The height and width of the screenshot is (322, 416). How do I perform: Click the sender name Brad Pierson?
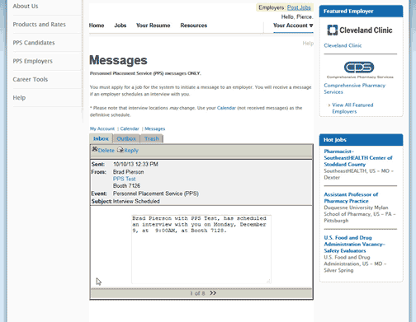click(129, 172)
